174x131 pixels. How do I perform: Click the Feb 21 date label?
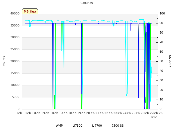[x=94, y=113]
